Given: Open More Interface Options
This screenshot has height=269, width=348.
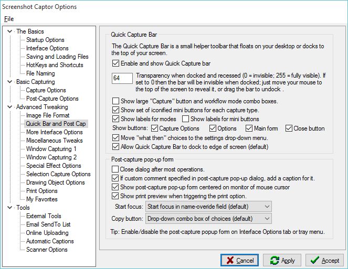Looking at the screenshot, I should [55, 132].
